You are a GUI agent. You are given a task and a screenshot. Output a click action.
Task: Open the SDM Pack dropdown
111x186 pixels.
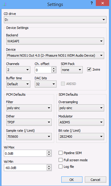(x=72, y=70)
